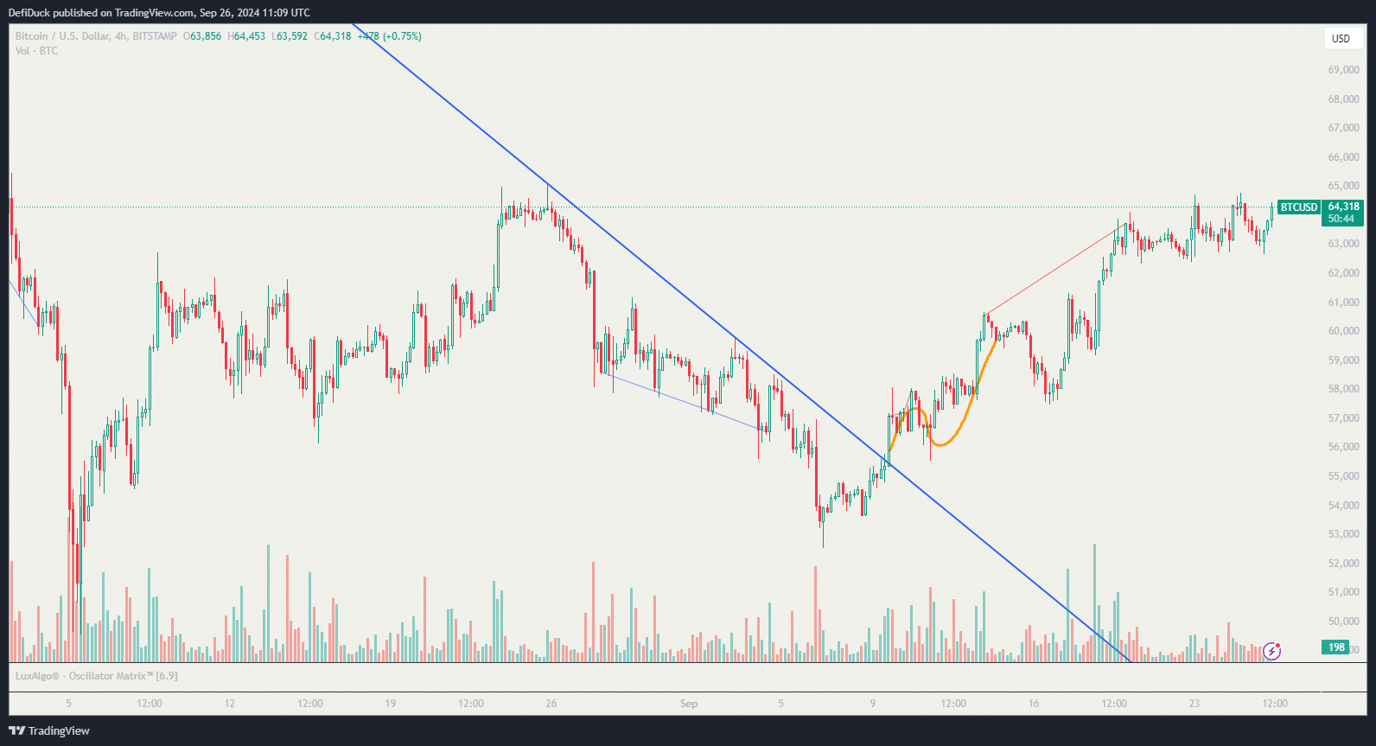Viewport: 1376px width, 746px height.
Task: Click the 16 date label on time axis
Action: [1034, 704]
